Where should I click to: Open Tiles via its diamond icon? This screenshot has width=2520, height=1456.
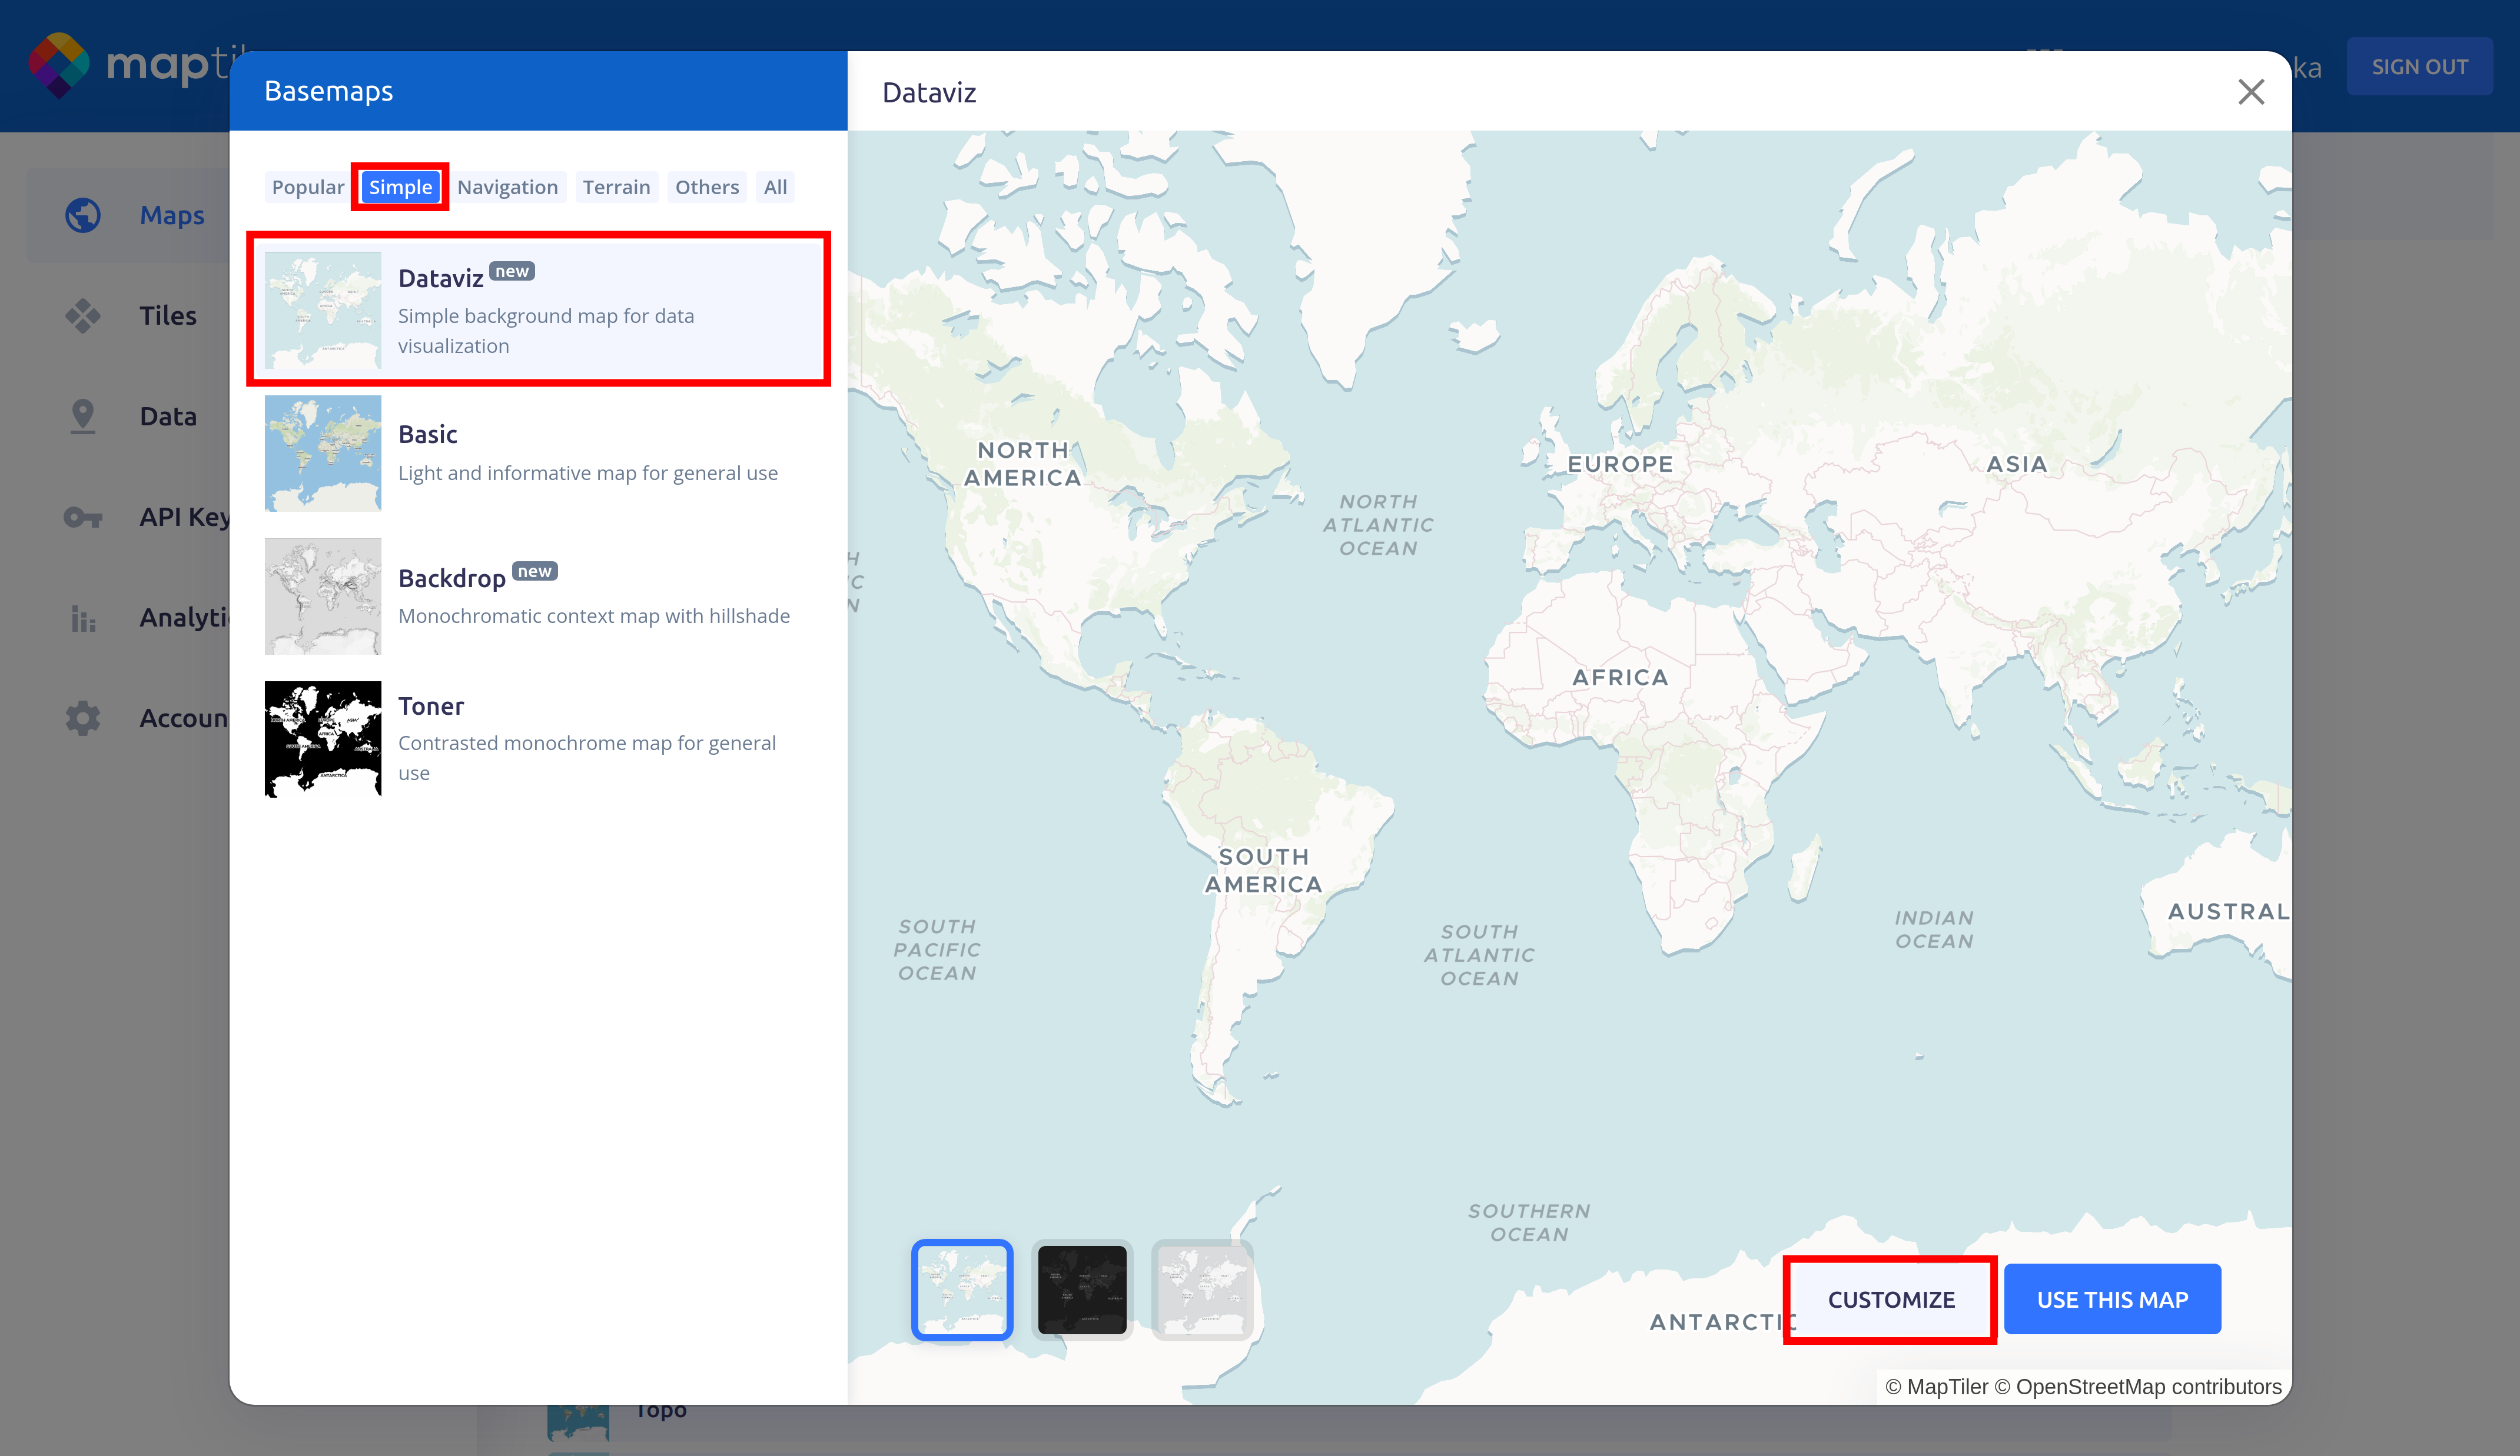click(x=83, y=316)
